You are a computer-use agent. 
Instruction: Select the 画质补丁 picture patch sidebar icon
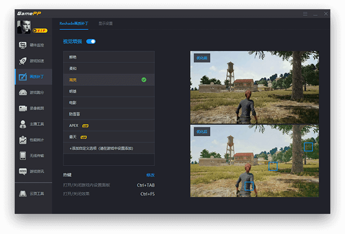pyautogui.click(x=23, y=77)
